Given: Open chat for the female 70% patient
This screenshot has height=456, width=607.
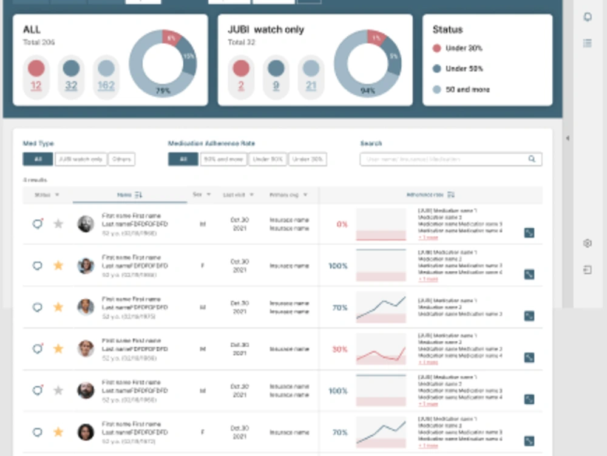Looking at the screenshot, I should [37, 432].
